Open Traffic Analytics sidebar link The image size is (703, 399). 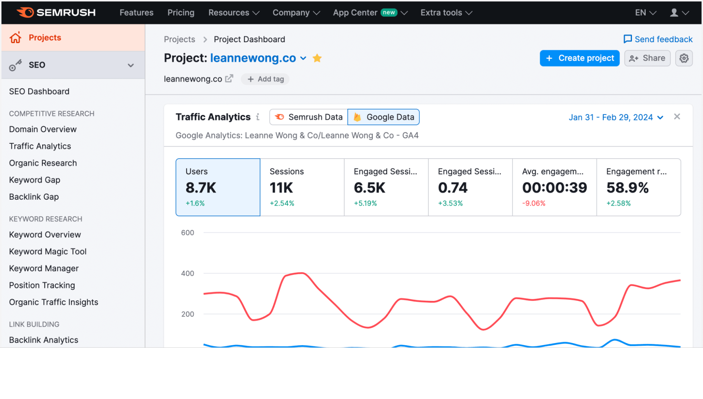coord(40,146)
